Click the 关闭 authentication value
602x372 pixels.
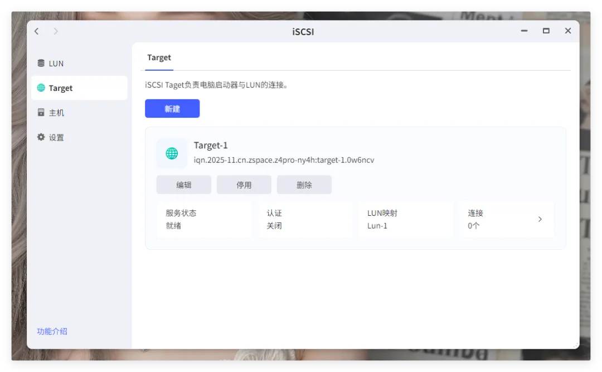pos(274,225)
